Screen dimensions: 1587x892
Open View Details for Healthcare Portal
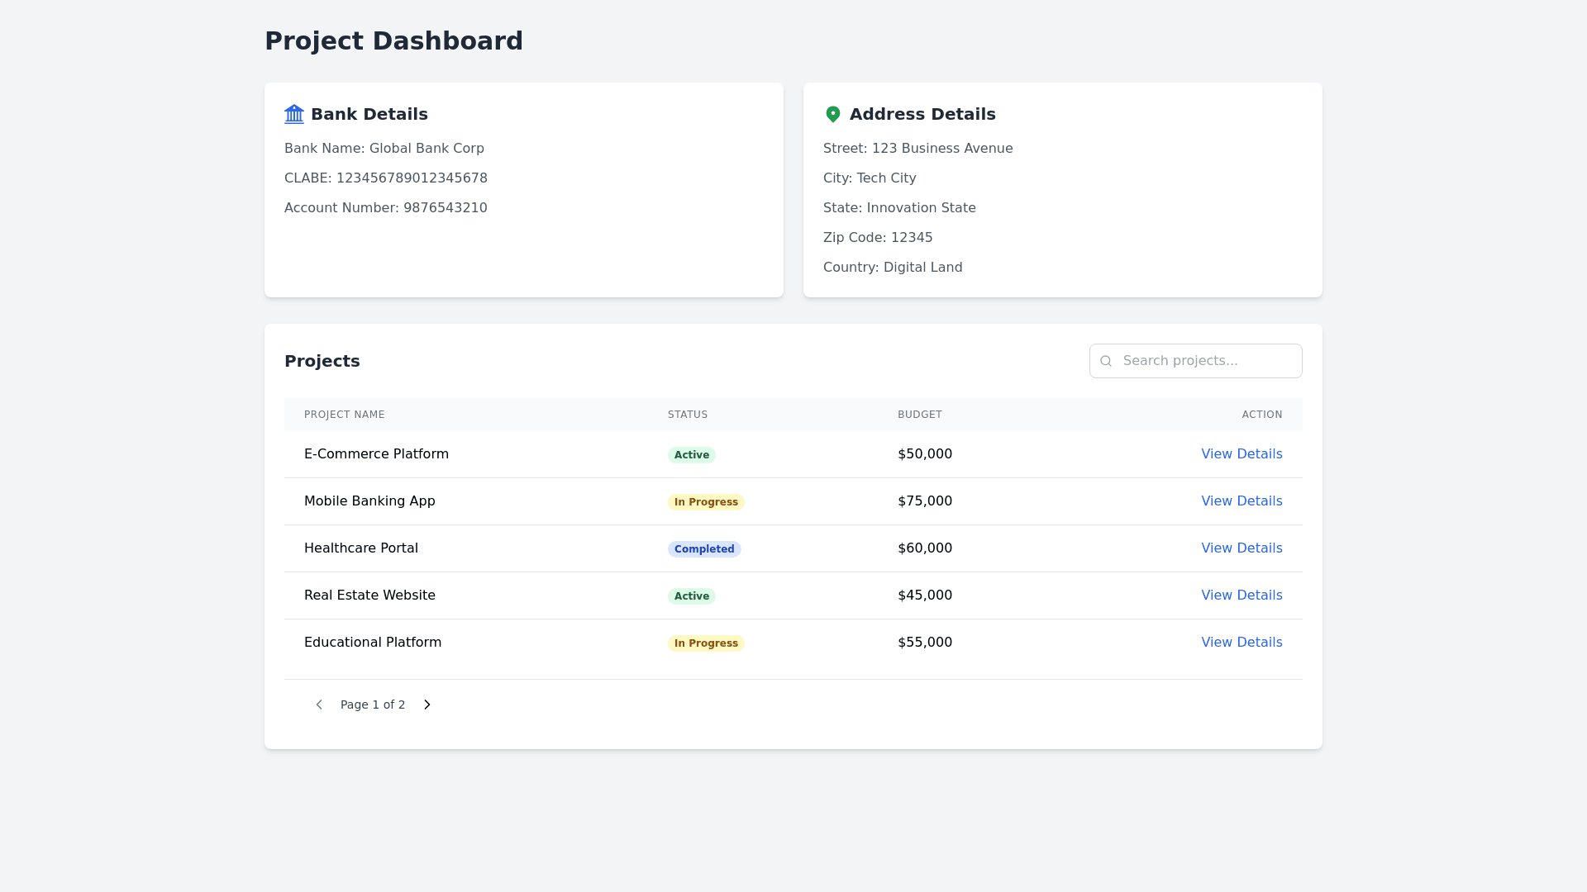coord(1241,548)
